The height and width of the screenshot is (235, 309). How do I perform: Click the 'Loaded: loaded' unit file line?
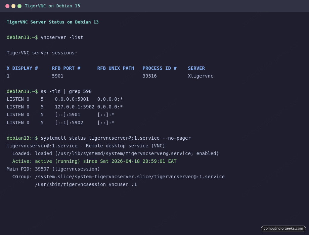pyautogui.click(x=116, y=154)
